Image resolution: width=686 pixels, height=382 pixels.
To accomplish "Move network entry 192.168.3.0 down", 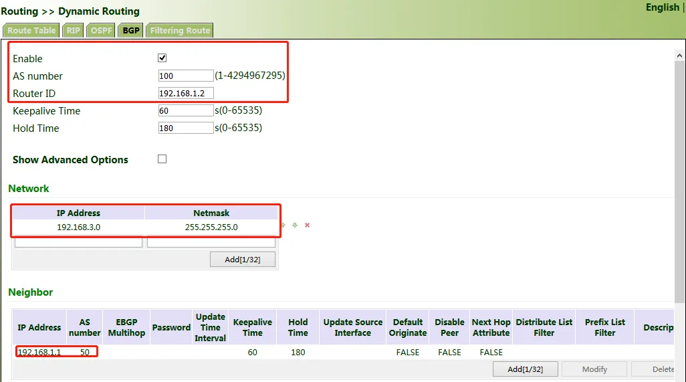I will (x=295, y=225).
